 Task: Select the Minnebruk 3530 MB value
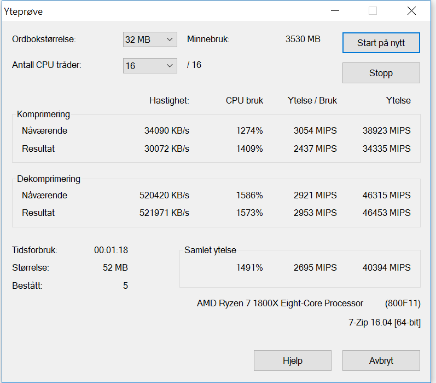[x=303, y=39]
